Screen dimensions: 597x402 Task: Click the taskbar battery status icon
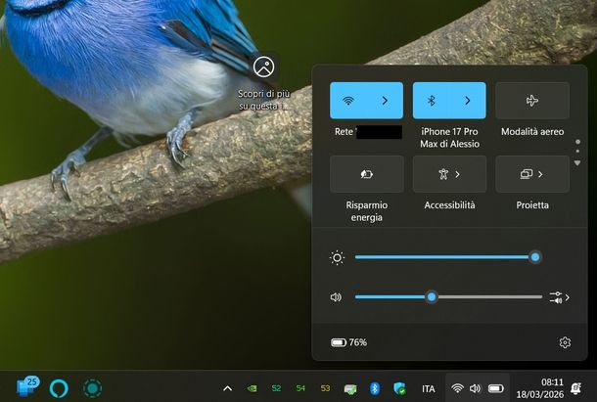click(x=496, y=388)
